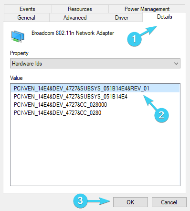This screenshot has height=211, width=190.
Task: Go to the Power Management tab
Action: (x=147, y=9)
